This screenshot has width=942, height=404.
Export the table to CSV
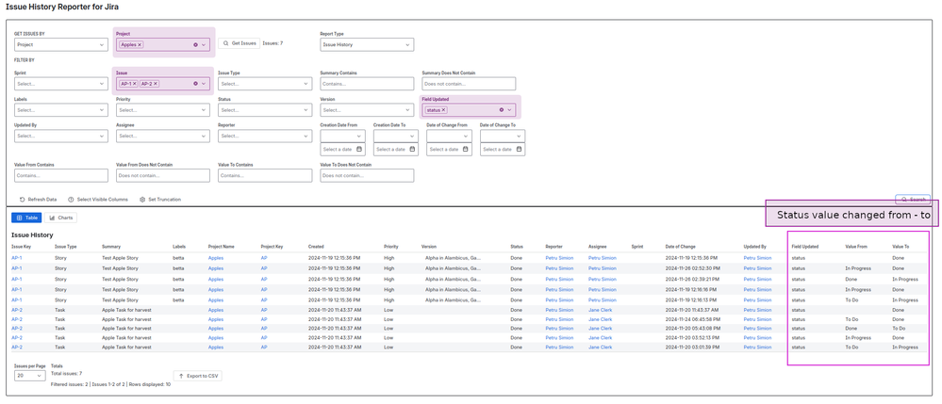tap(198, 377)
